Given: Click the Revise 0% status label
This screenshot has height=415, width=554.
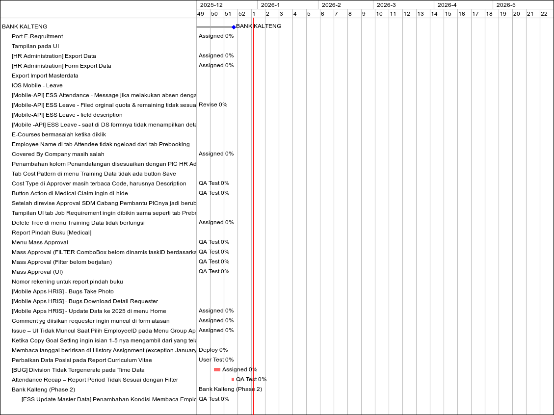Looking at the screenshot, I should click(x=213, y=104).
